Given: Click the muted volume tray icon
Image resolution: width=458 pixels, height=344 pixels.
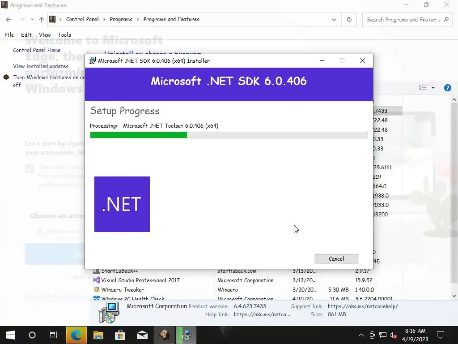Looking at the screenshot, I should point(393,335).
